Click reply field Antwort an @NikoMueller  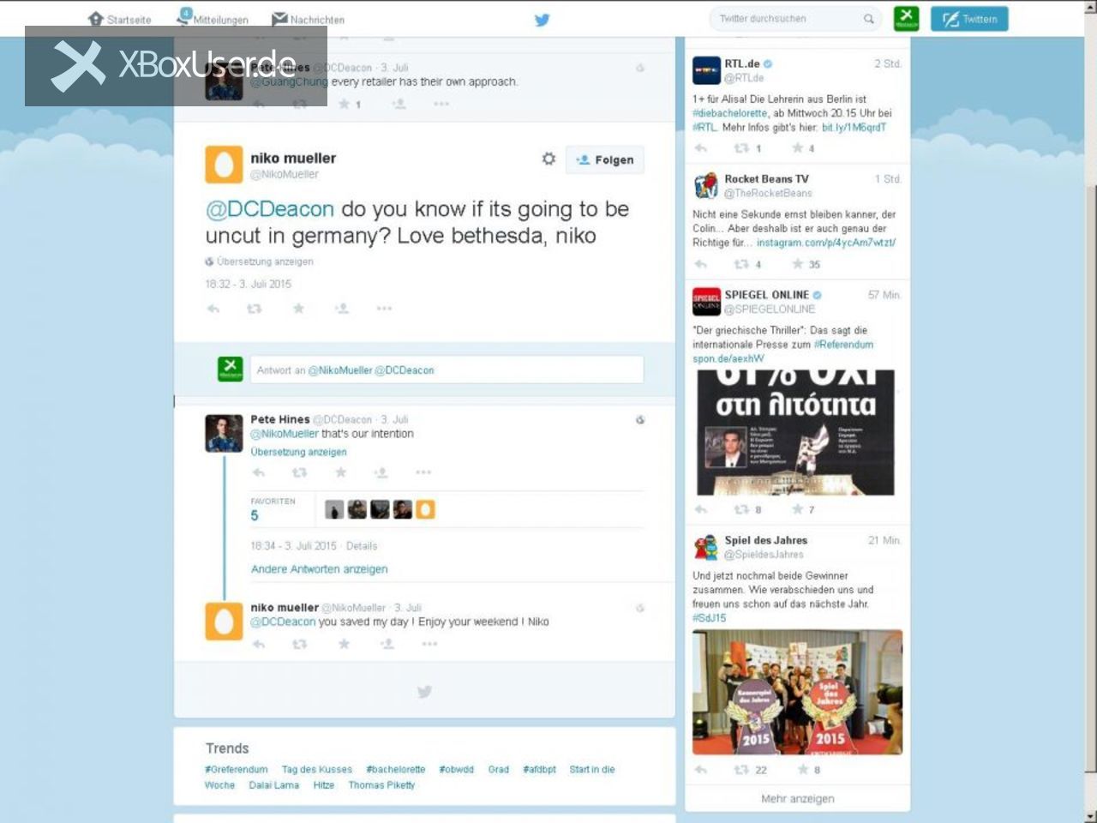coord(447,369)
